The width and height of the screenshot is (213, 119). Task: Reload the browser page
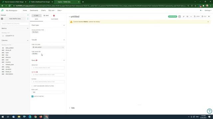coord(10,6)
